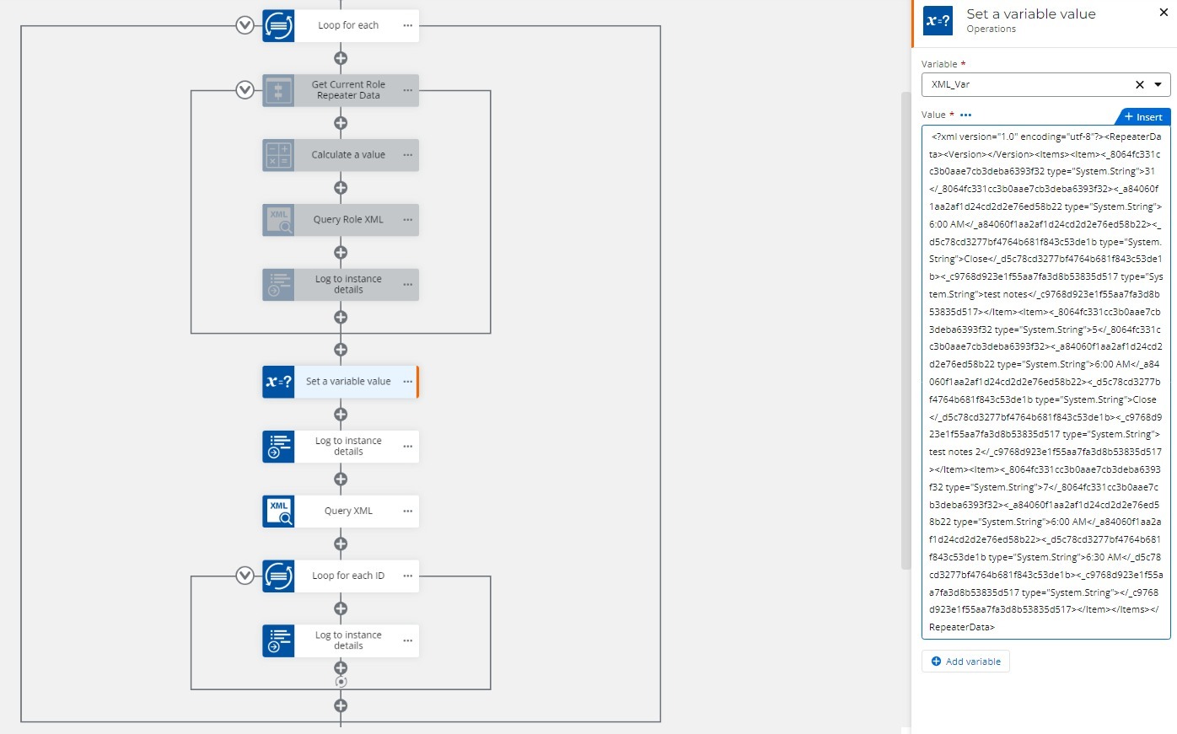
Task: Open the Set a variable value ellipsis menu
Action: (x=408, y=382)
